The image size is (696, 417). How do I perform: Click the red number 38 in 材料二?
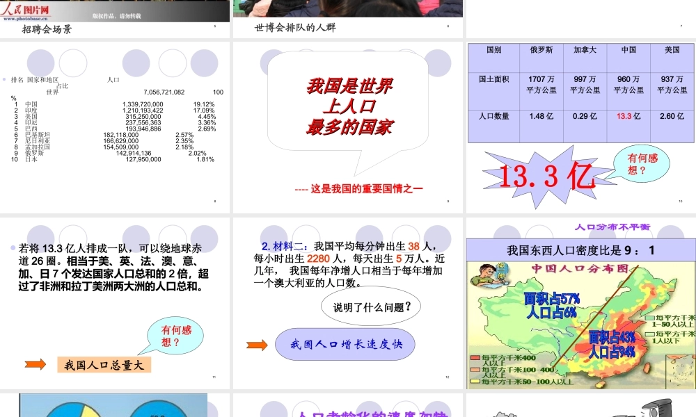click(413, 247)
